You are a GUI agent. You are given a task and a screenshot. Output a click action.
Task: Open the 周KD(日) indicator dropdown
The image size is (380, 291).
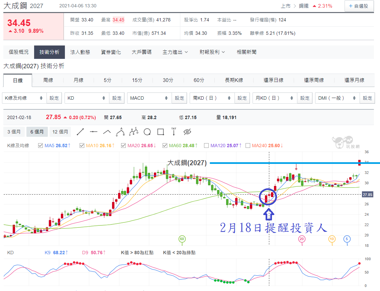tap(212, 98)
